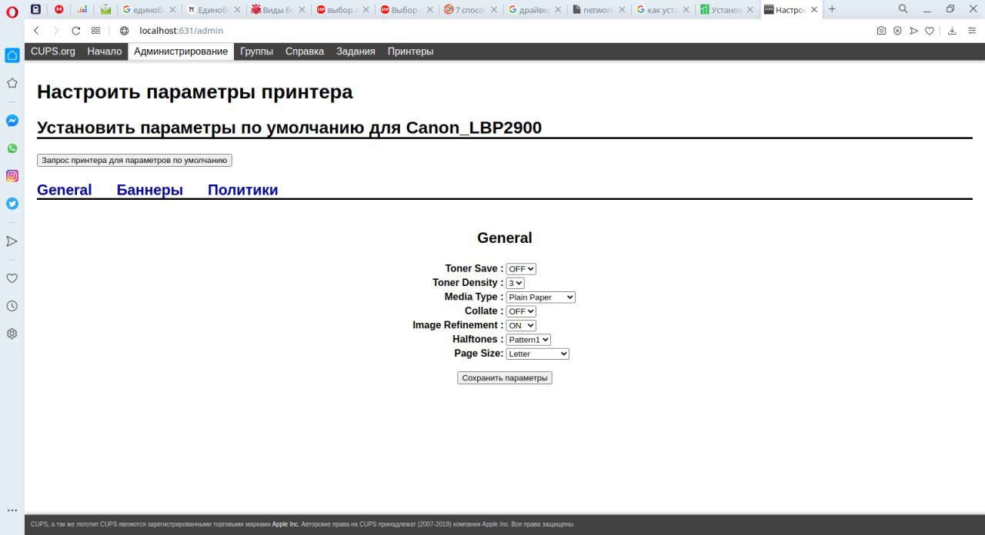Reload the localhost page
The width and height of the screenshot is (985, 535).
(x=75, y=31)
